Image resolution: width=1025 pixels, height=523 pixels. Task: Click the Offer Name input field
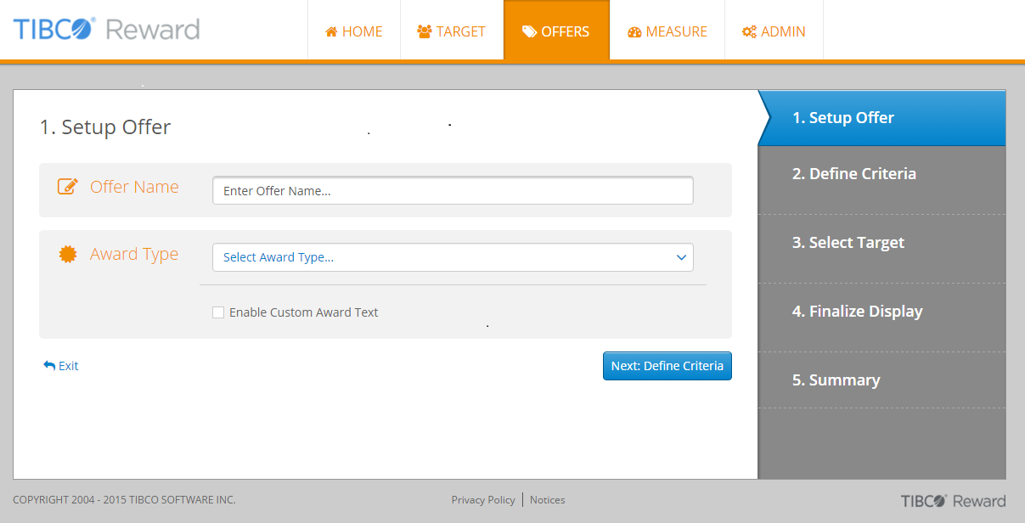tap(453, 190)
